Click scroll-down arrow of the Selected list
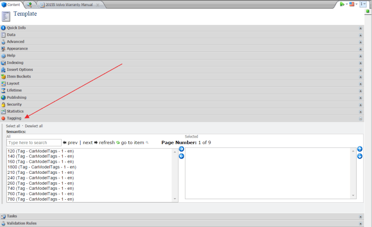The image size is (372, 227). coord(353,196)
